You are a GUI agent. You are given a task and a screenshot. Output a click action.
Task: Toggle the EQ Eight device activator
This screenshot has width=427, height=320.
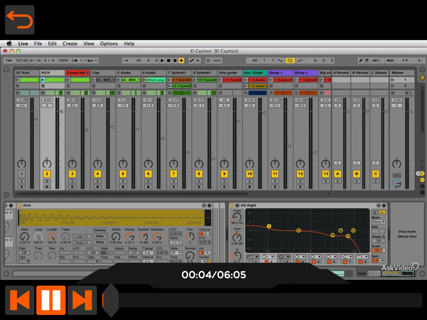pos(232,206)
